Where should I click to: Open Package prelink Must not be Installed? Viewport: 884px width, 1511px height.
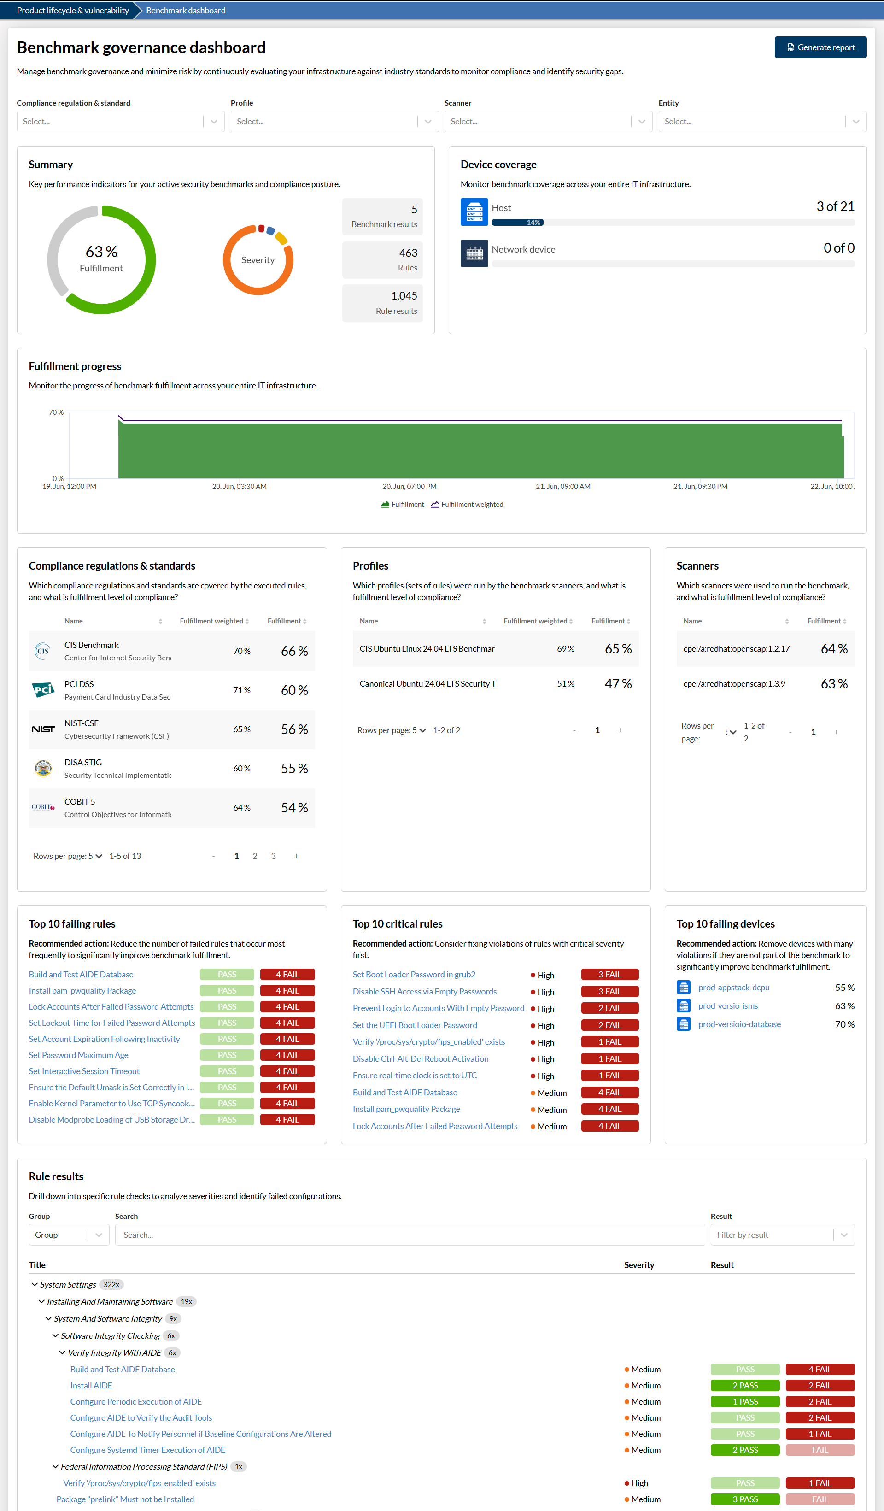pos(125,1499)
